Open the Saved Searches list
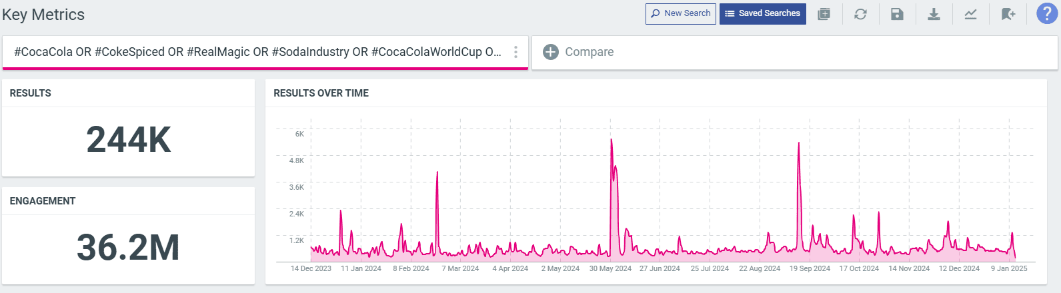 coord(762,13)
